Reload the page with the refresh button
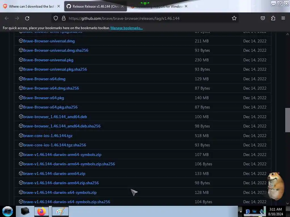The width and height of the screenshot is (290, 217). tap(27, 18)
